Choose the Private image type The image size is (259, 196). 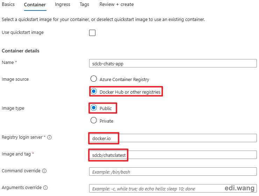coord(94,121)
